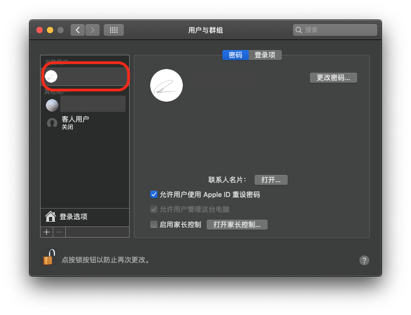Switch to the 登录项 tab
Image resolution: width=411 pixels, height=315 pixels.
(265, 55)
